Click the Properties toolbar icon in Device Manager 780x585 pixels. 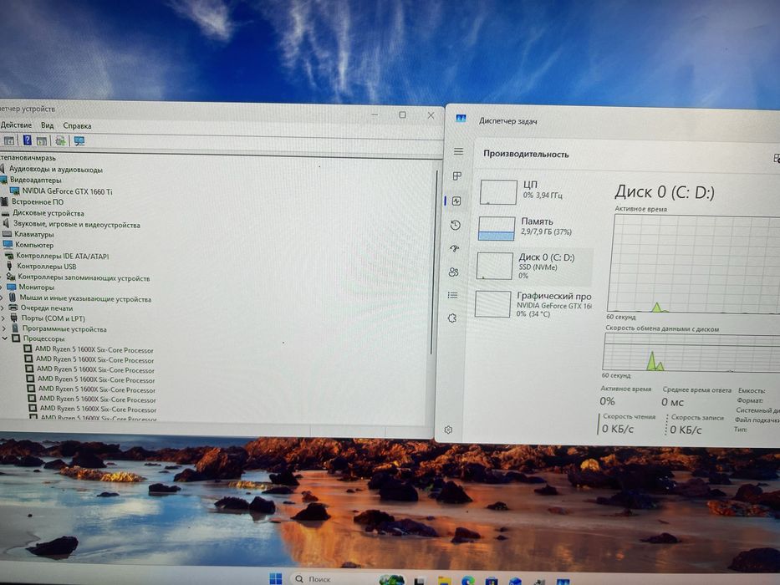pyautogui.click(x=42, y=140)
